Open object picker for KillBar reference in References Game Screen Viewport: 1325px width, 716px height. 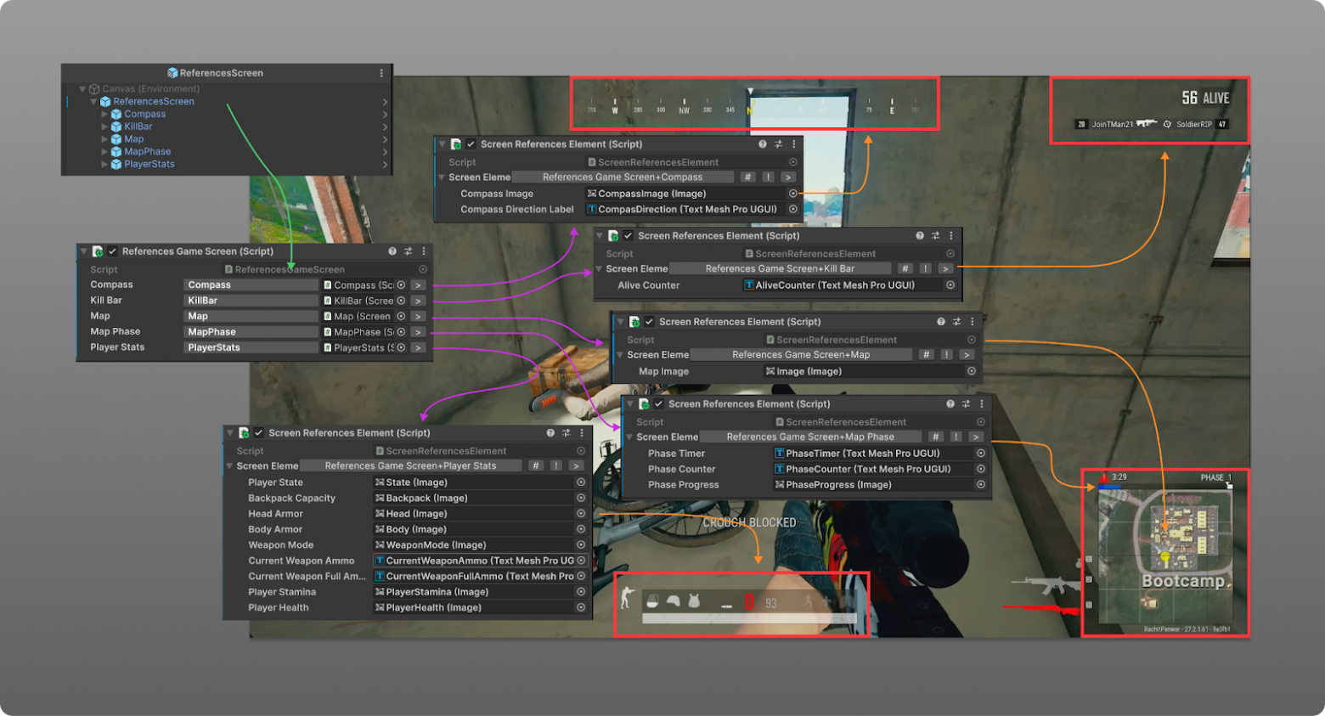click(x=401, y=301)
